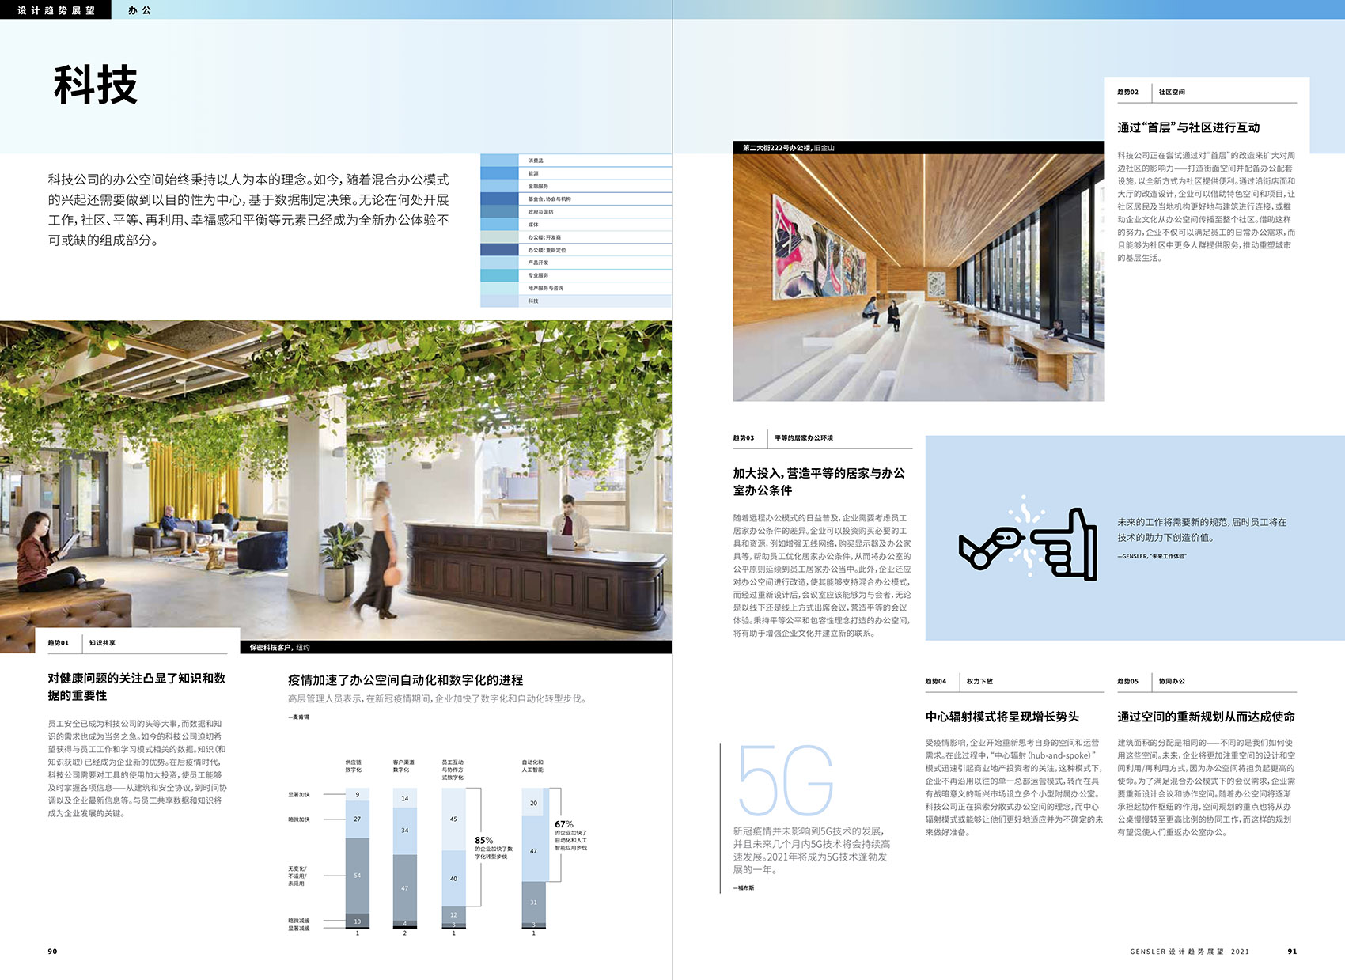Click page number 91
The width and height of the screenshot is (1345, 980).
tap(1292, 951)
